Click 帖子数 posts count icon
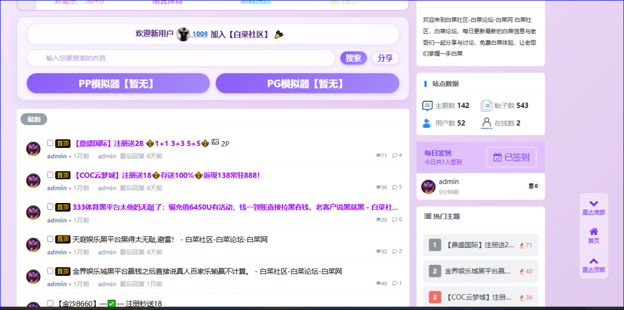The width and height of the screenshot is (624, 310). click(x=487, y=105)
